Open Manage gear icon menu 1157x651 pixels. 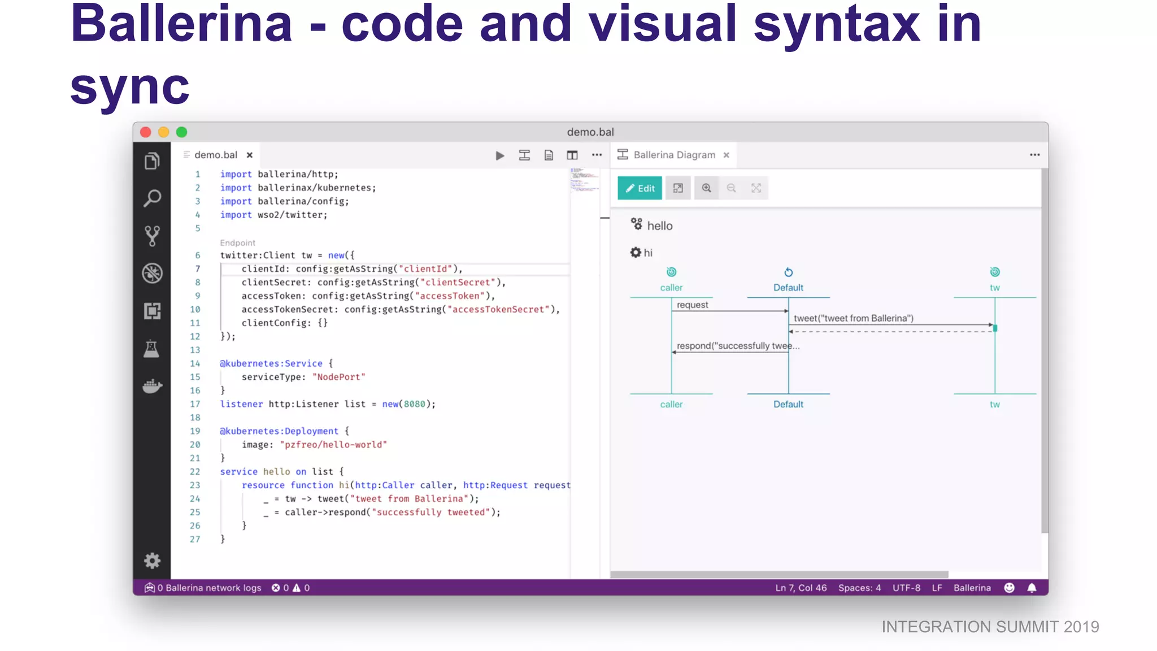[151, 561]
